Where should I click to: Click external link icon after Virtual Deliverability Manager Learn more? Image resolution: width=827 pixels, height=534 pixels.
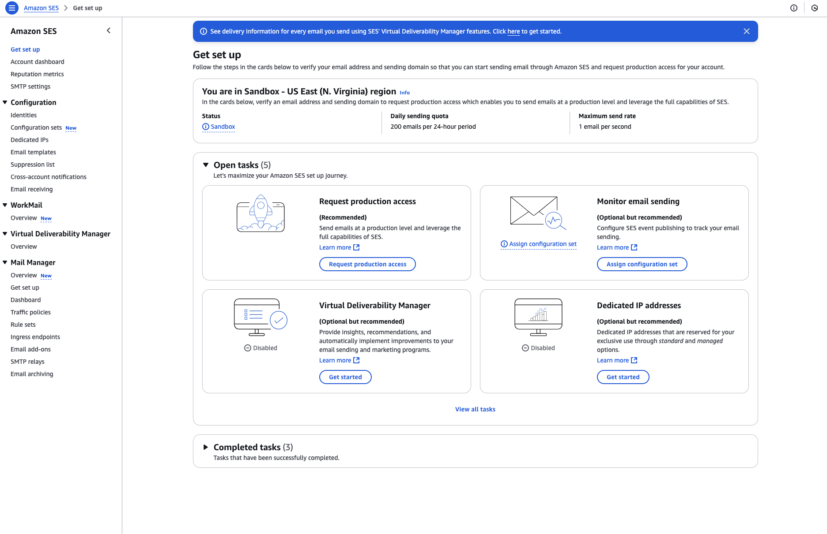click(357, 360)
